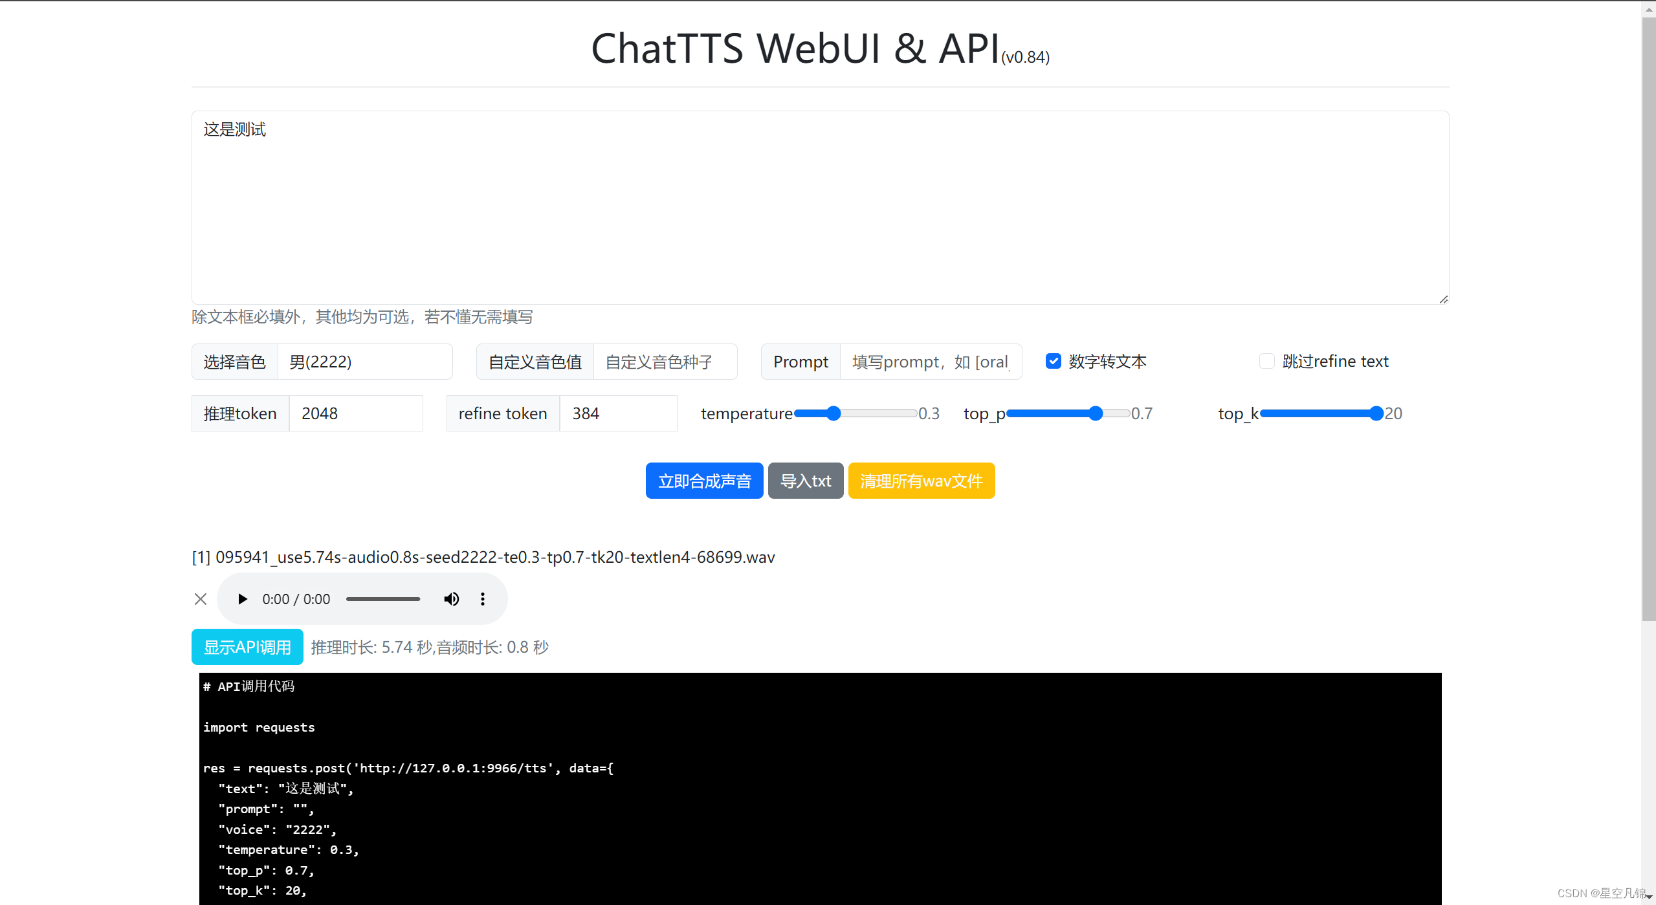Image resolution: width=1656 pixels, height=905 pixels.
Task: Enable 跳过refine text checkbox
Action: tap(1266, 361)
